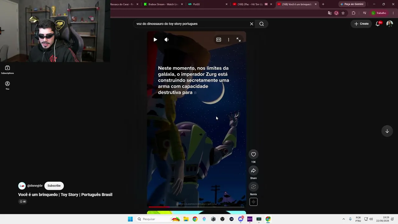Play the Toy Story short video
This screenshot has height=224, width=398.
pyautogui.click(x=155, y=40)
